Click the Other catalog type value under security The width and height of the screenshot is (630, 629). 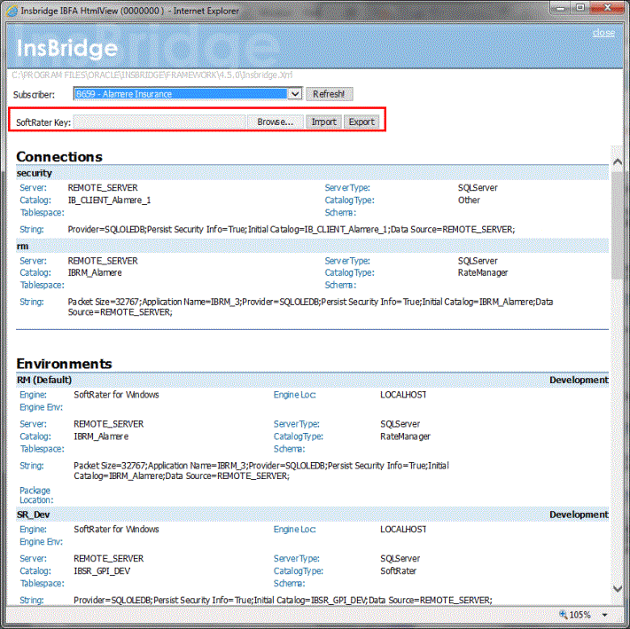pos(469,200)
